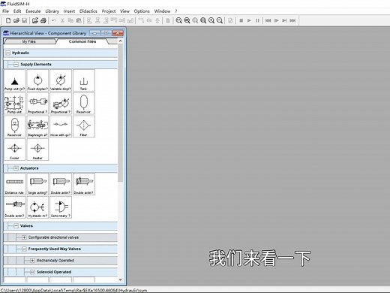Choose the Hose with quick coupling symbol
The image size is (390, 293).
point(61,126)
